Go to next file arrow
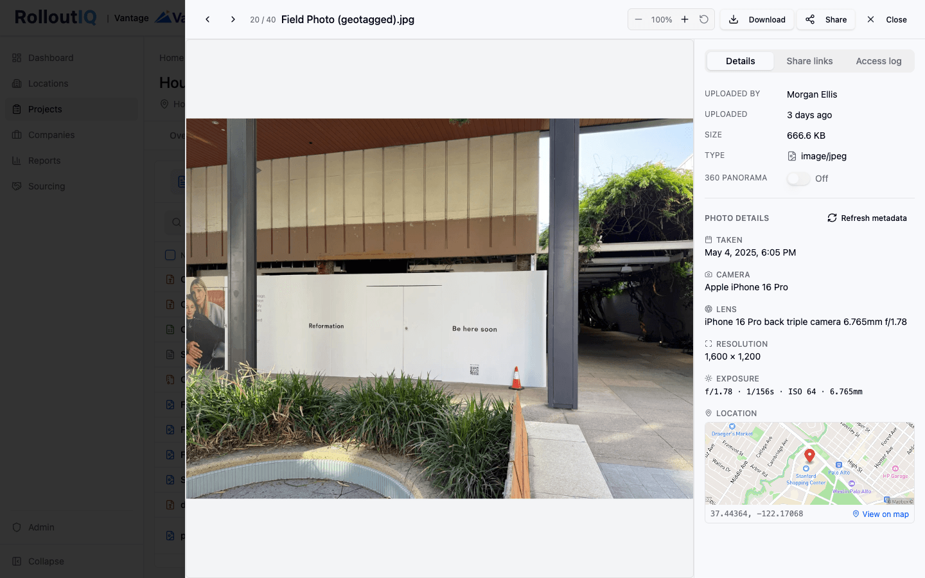This screenshot has width=925, height=578. 233,19
